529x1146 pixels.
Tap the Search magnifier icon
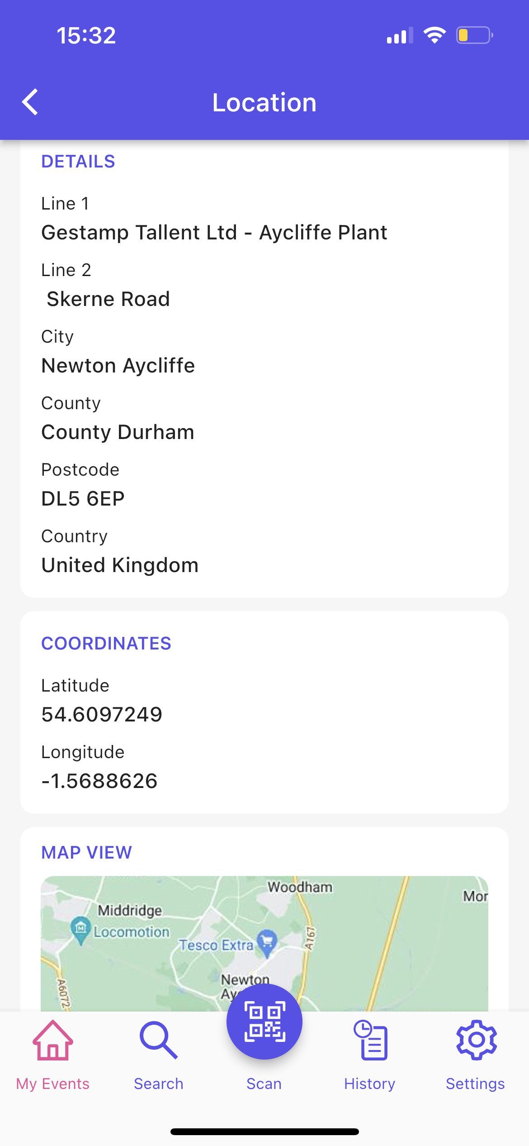[158, 1040]
